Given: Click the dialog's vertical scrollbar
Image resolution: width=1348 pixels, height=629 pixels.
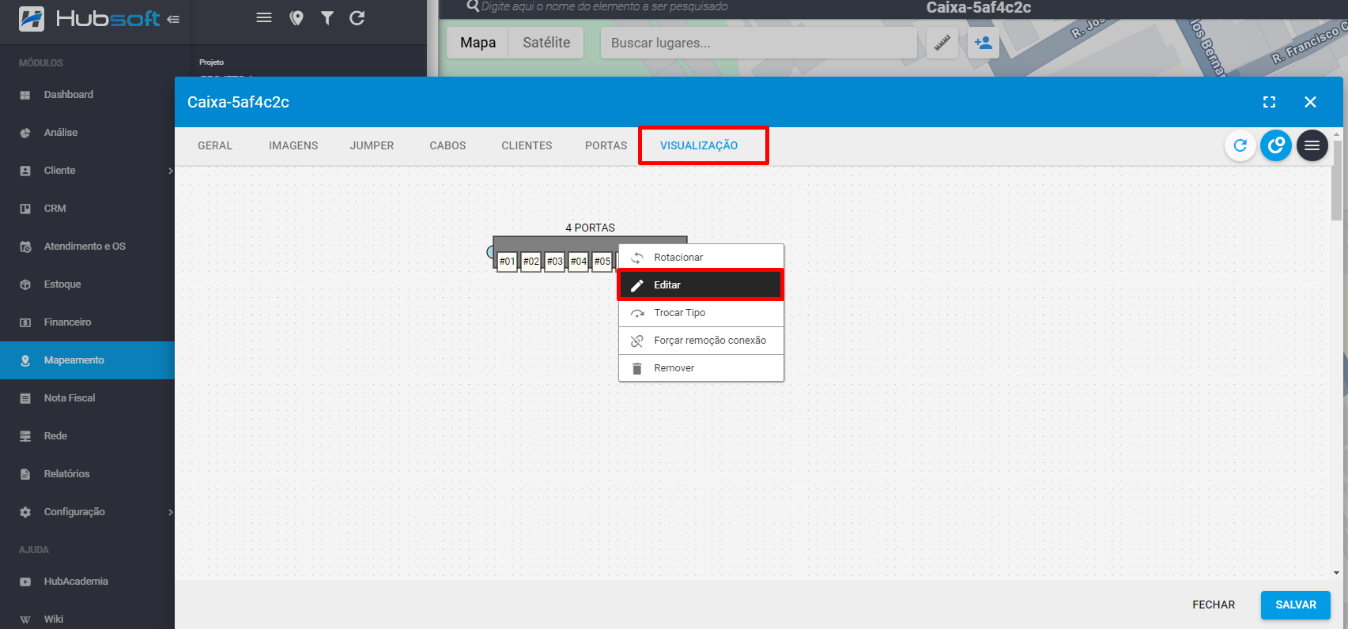Looking at the screenshot, I should [x=1336, y=180].
